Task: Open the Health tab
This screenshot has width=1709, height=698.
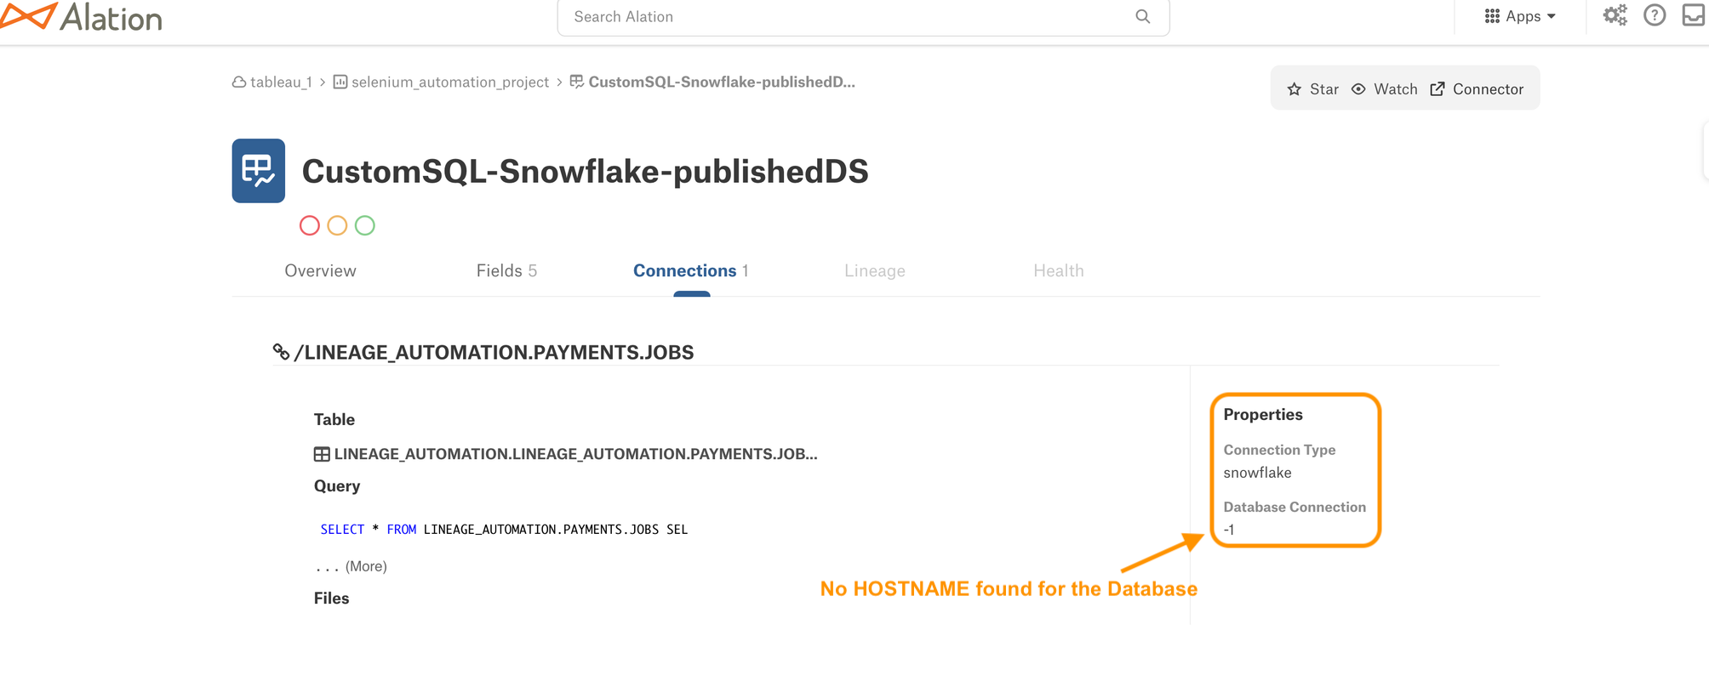Action: click(x=1059, y=271)
